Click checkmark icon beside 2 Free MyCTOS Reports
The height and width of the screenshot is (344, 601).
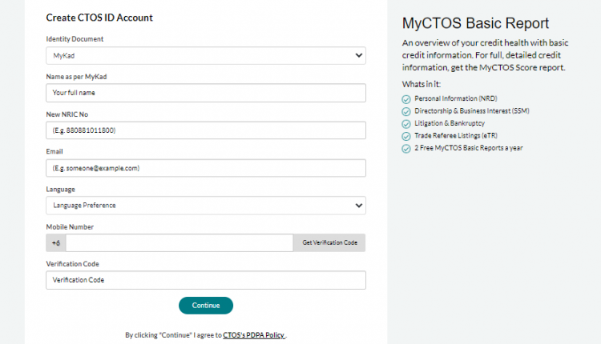tap(406, 149)
